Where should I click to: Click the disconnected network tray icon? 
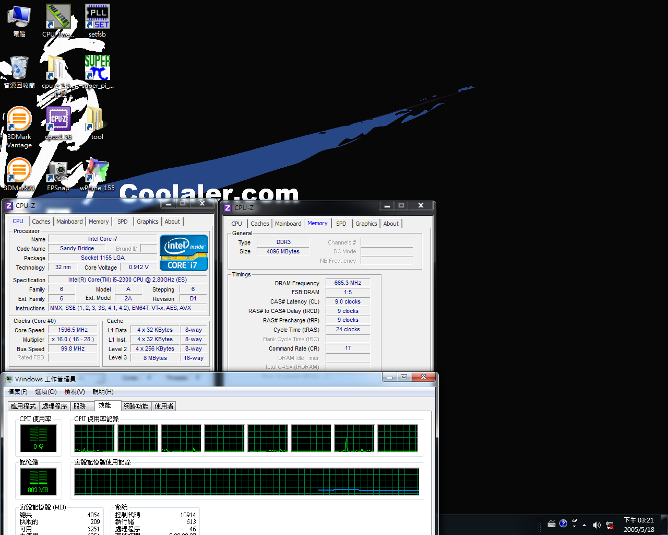[610, 525]
